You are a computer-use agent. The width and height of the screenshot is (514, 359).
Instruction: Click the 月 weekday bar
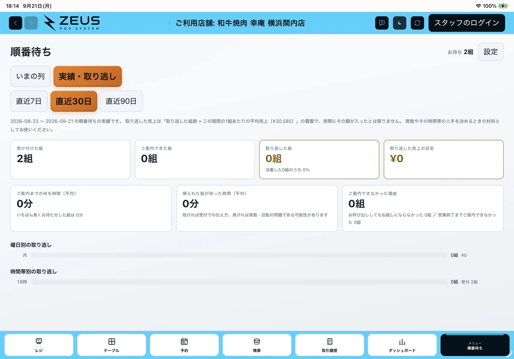tap(239, 255)
